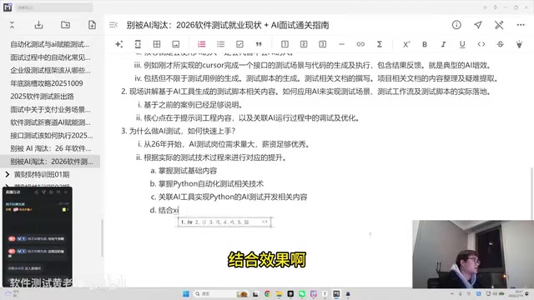Screen dimensions: 534x300
Task: Open the crossed tools icon in the header
Action: [499, 25]
